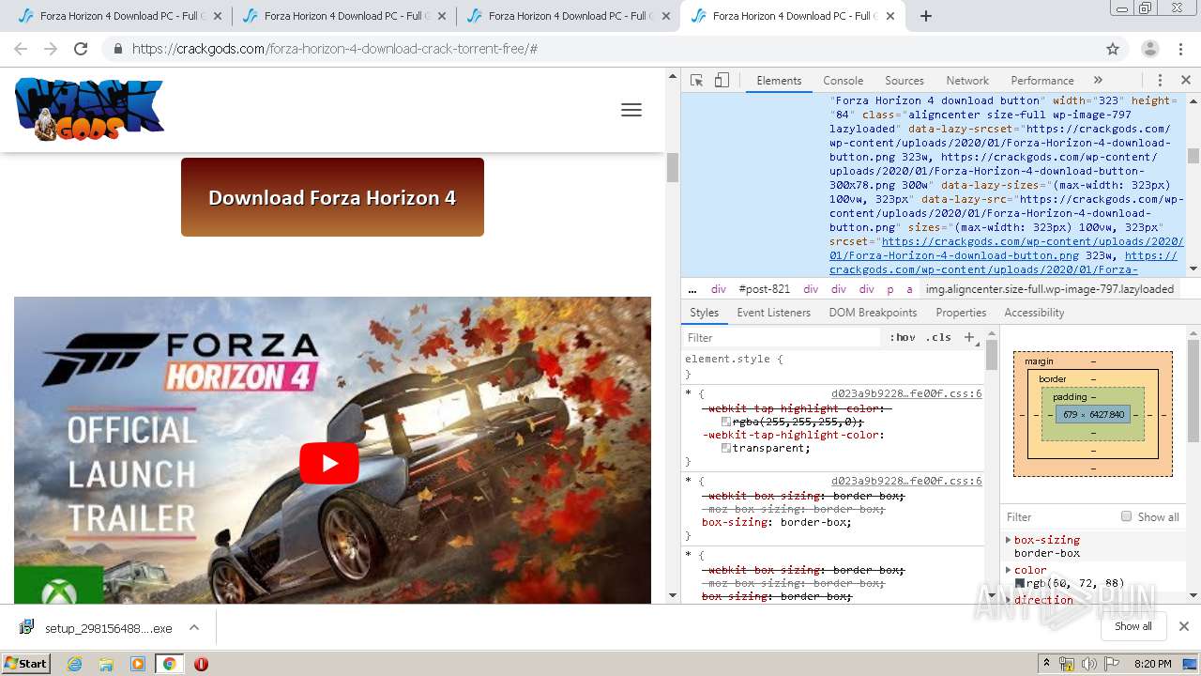Open the srcset Forza-Horizon-4-download-button.png link
The height and width of the screenshot is (676, 1201).
pos(1007,248)
